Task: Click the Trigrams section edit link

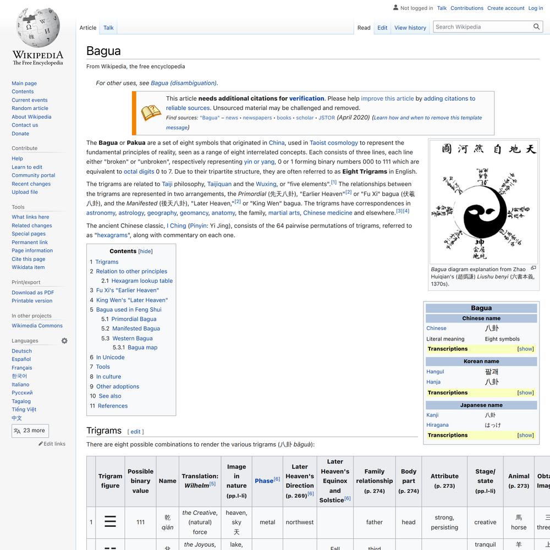Action: point(135,432)
